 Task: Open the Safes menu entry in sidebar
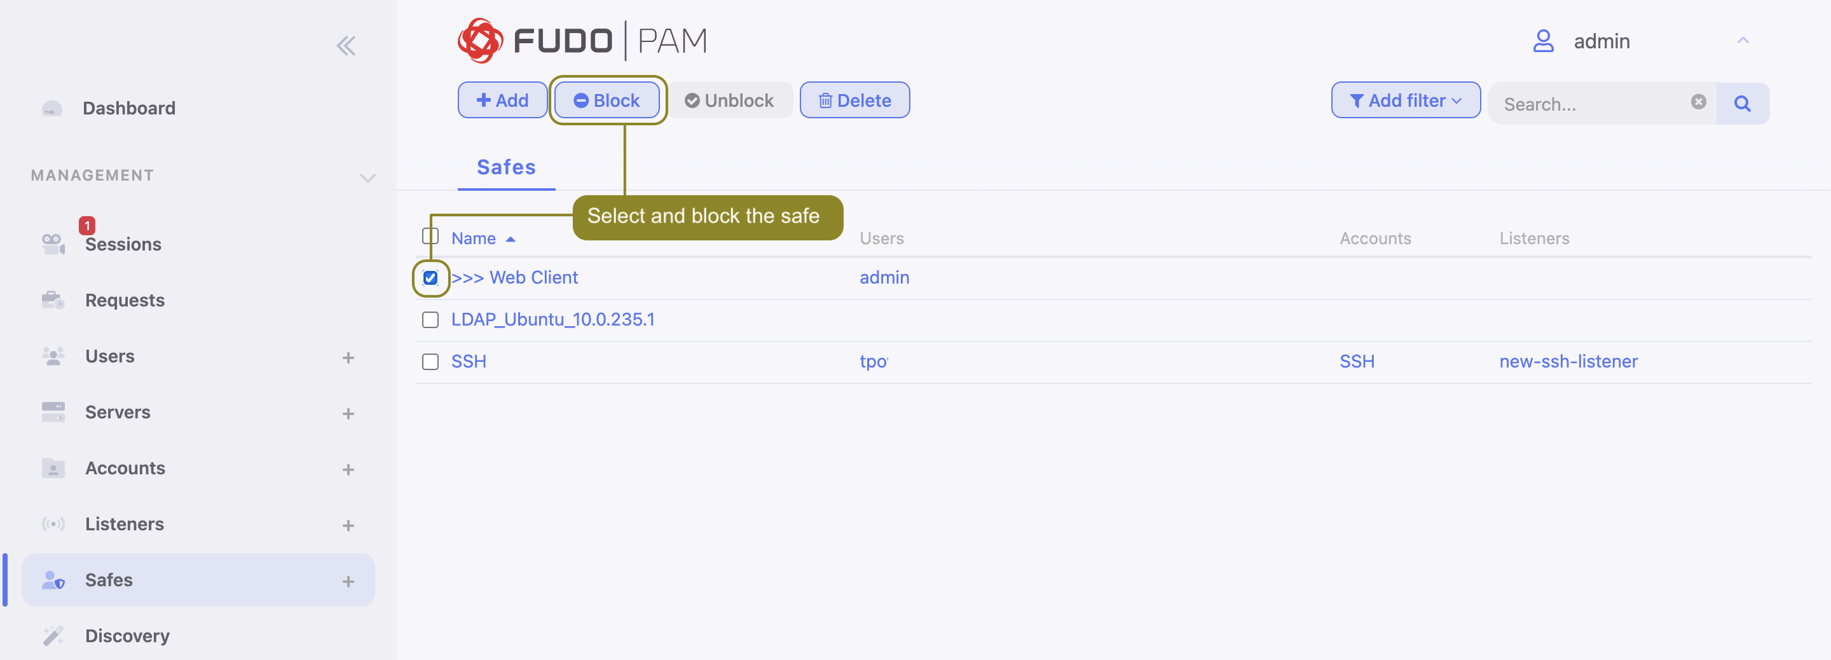(108, 580)
